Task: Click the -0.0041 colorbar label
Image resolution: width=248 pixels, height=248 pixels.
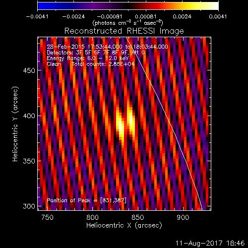Action: 37,16
